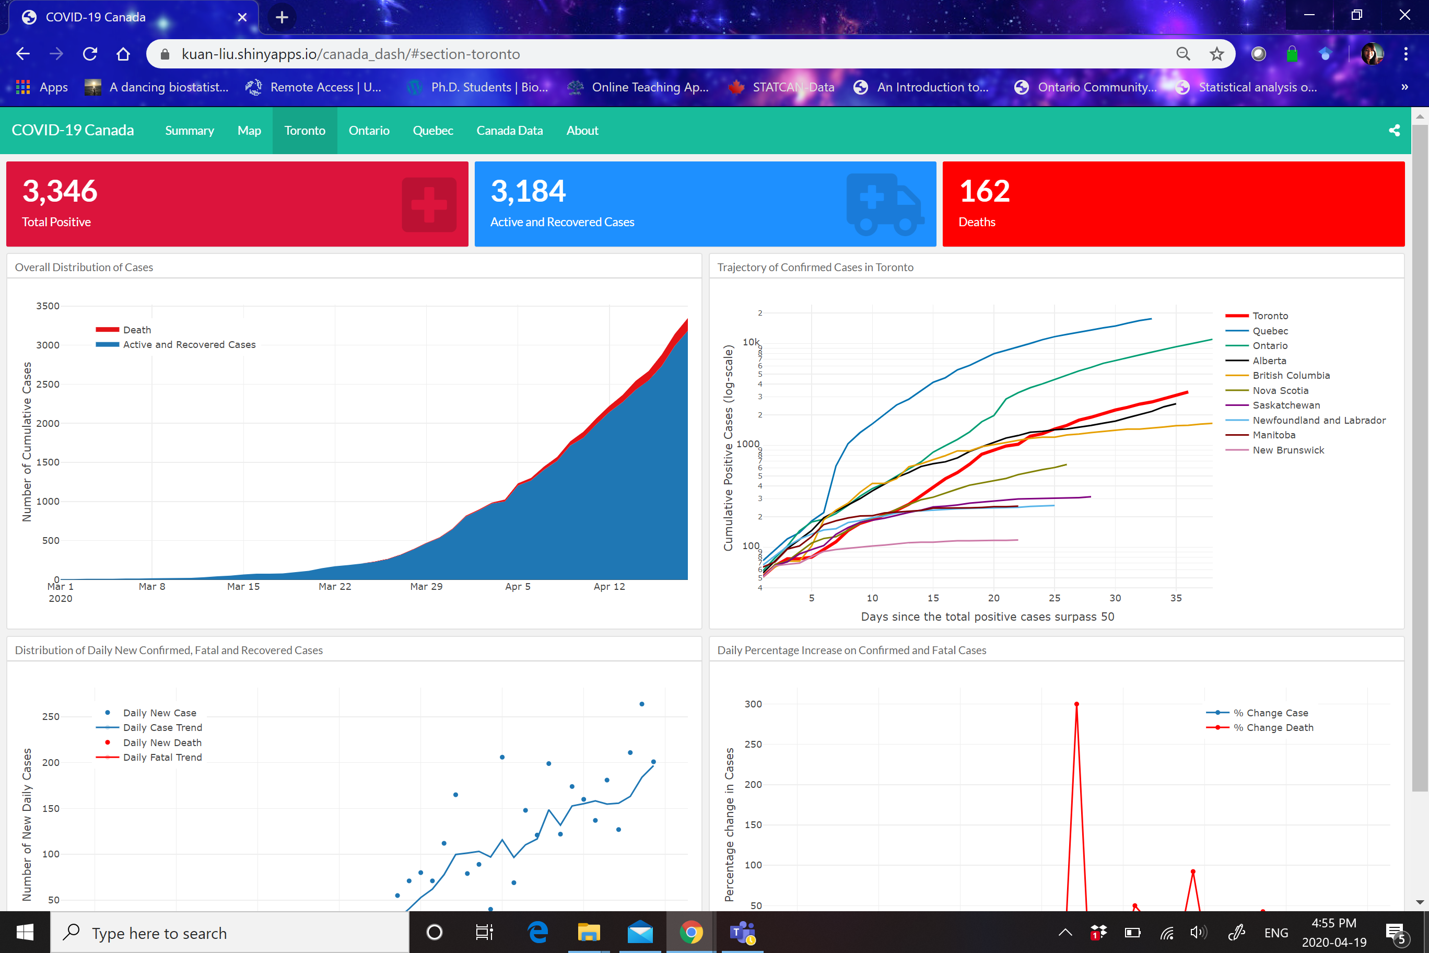Open new browser tab
The height and width of the screenshot is (953, 1429).
pyautogui.click(x=282, y=17)
